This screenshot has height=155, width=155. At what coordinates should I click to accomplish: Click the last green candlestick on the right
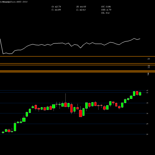(x=140, y=94)
